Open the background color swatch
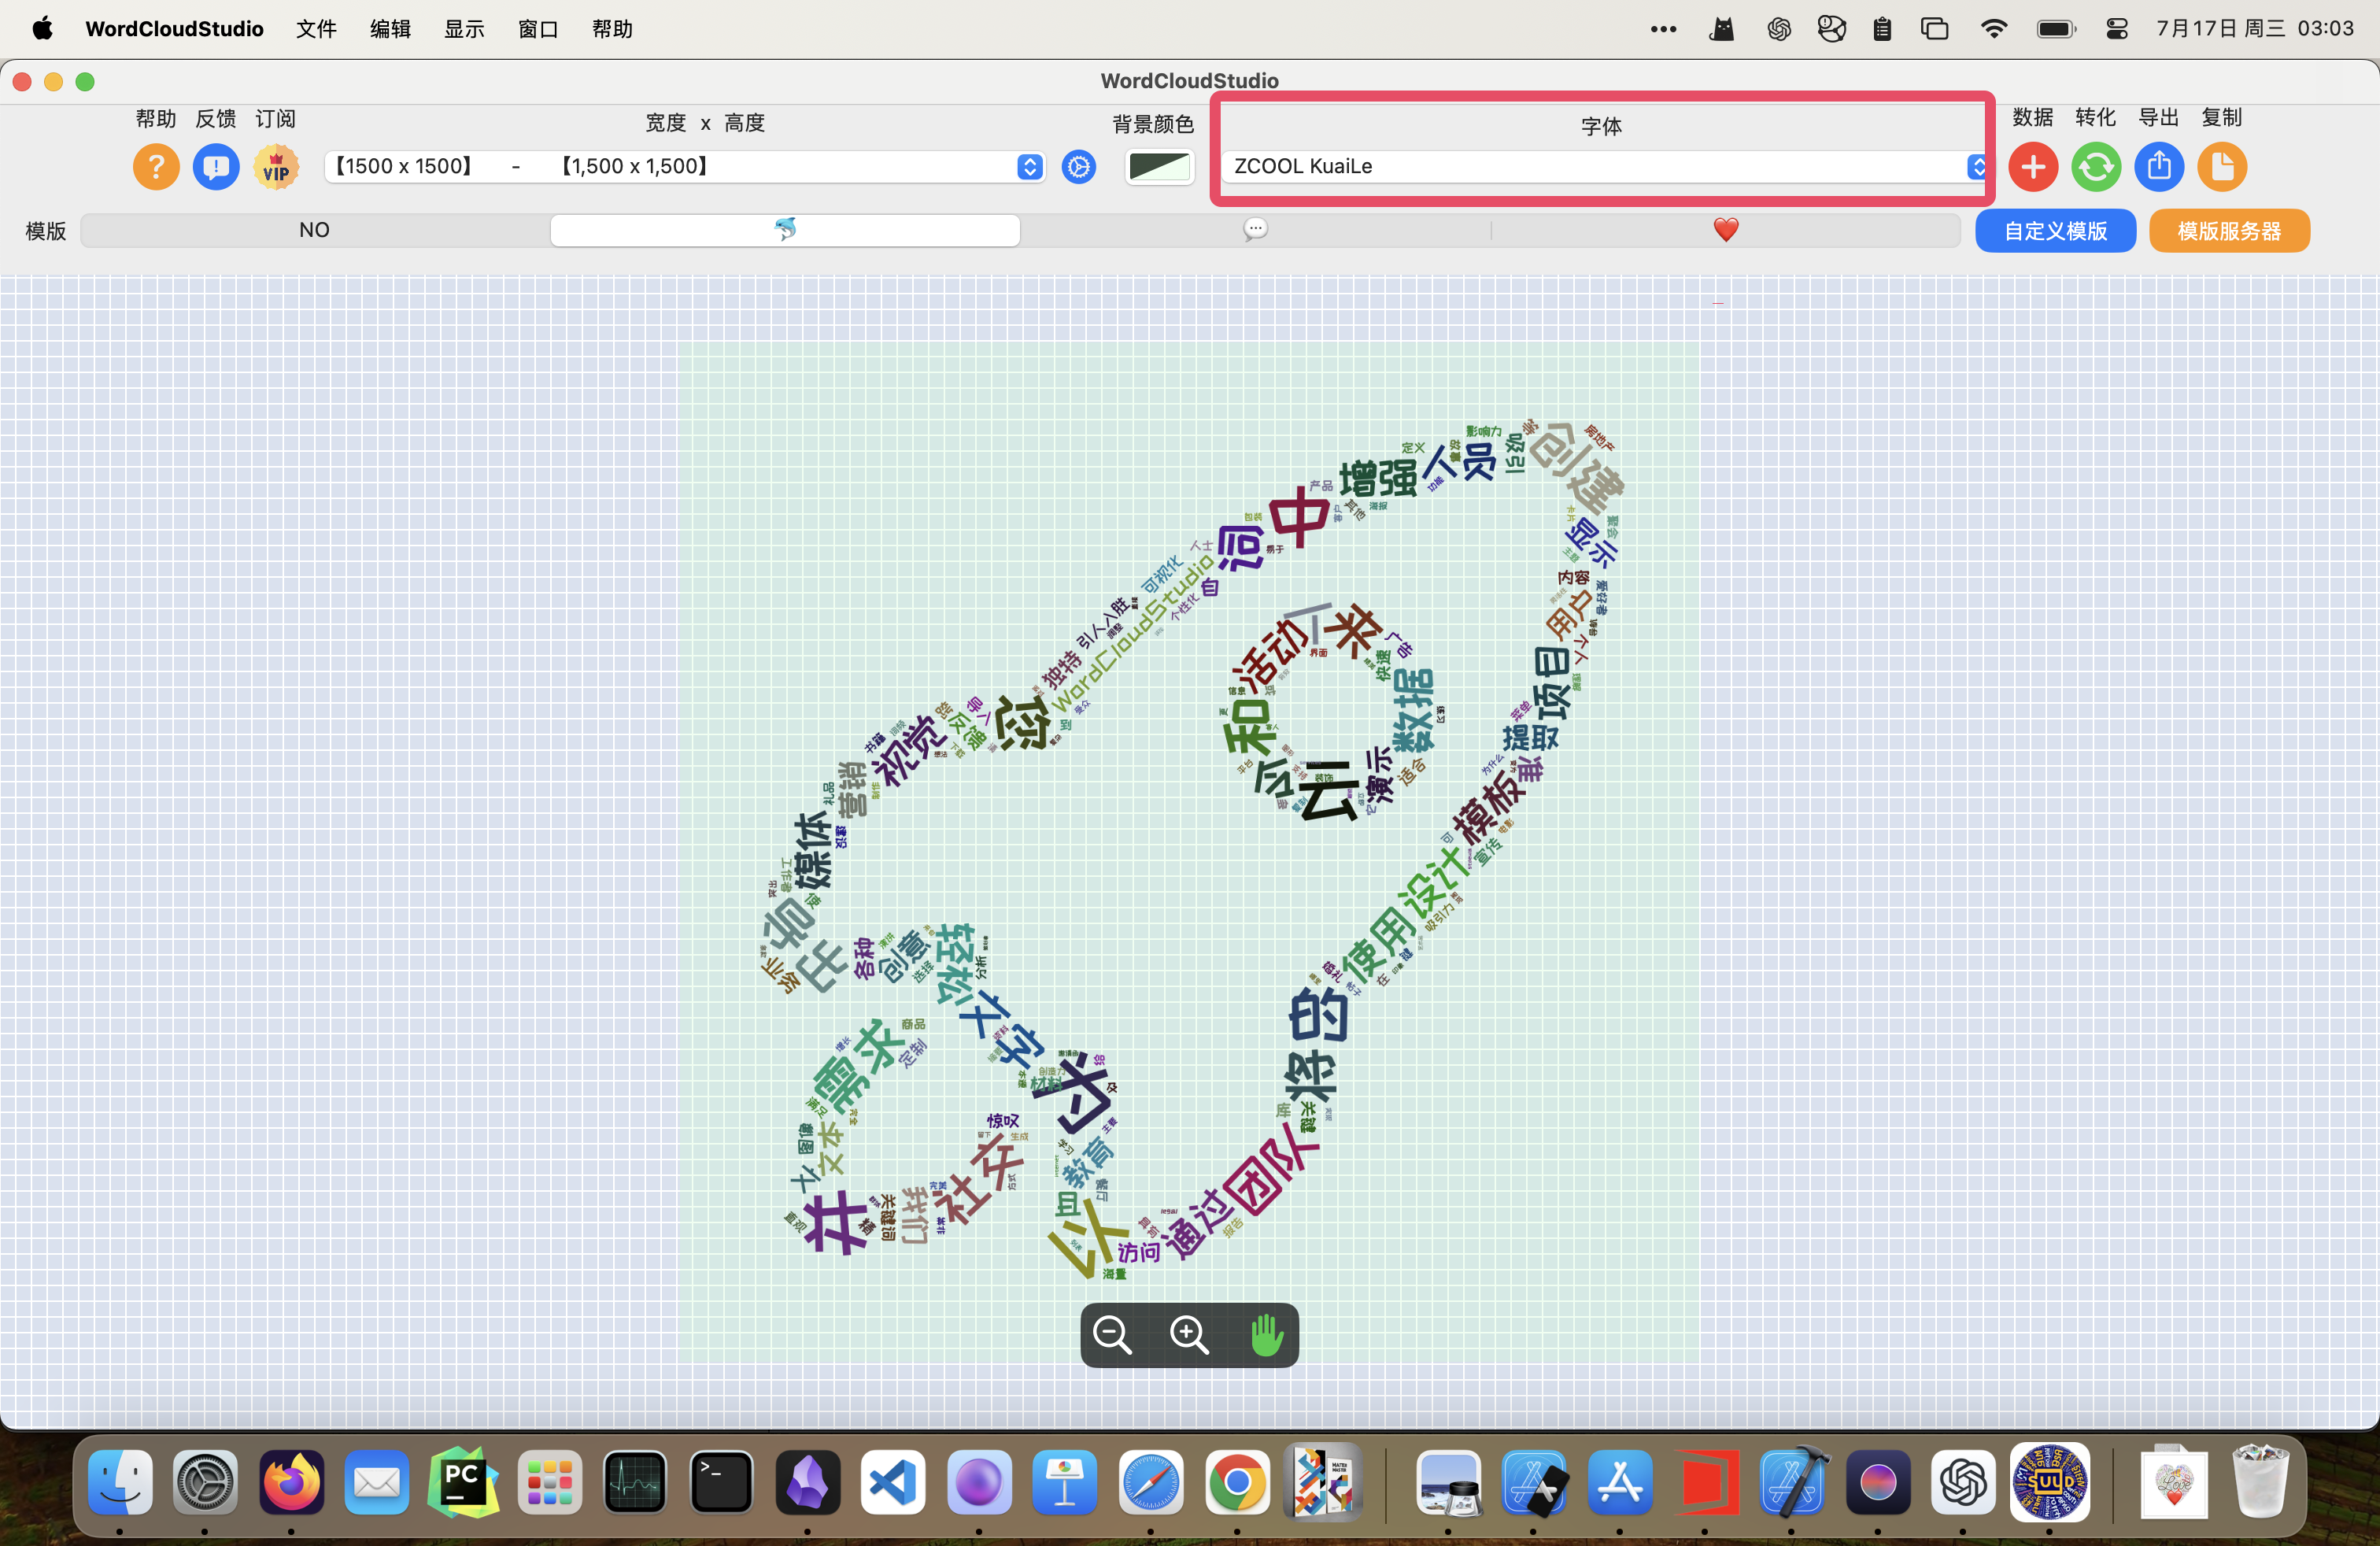 (1159, 166)
